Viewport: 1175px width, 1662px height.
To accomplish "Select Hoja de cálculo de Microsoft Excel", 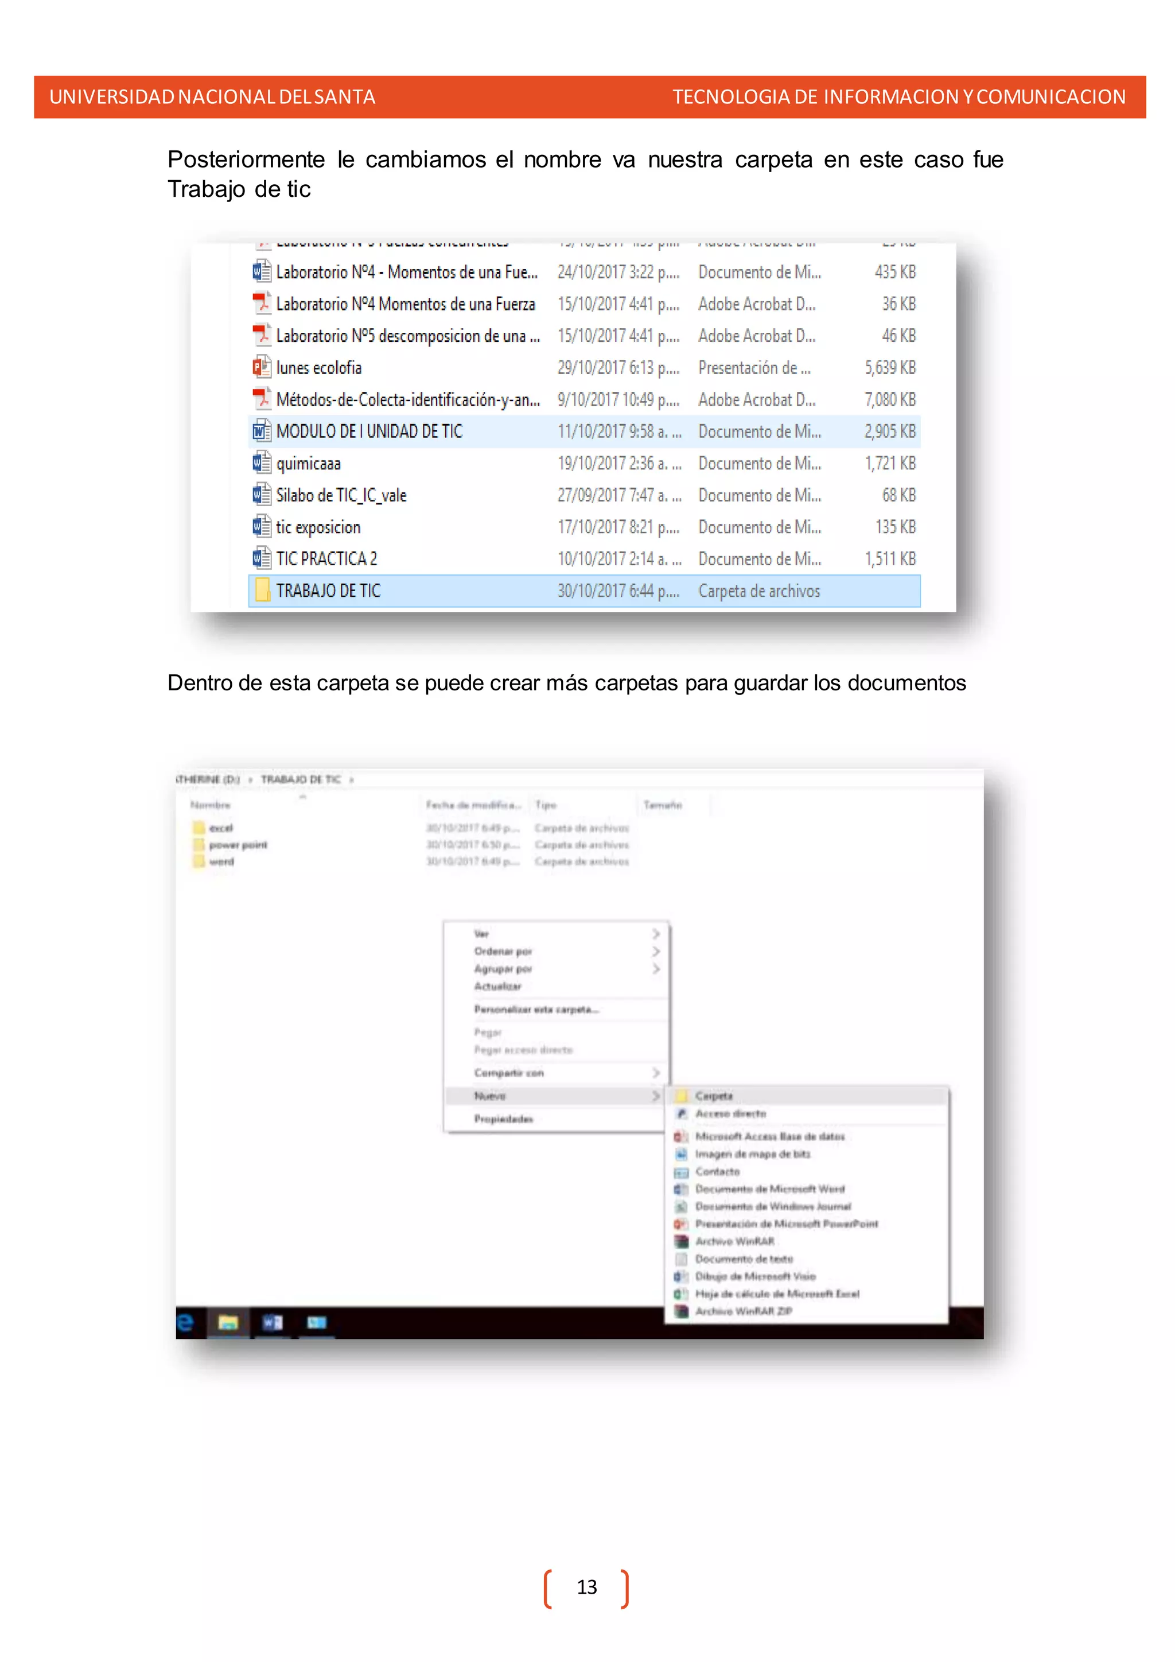I will [776, 1294].
